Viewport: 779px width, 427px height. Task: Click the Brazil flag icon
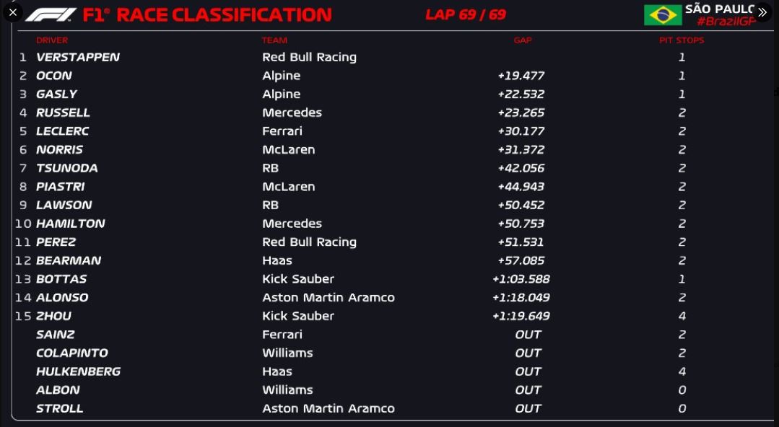(x=663, y=15)
